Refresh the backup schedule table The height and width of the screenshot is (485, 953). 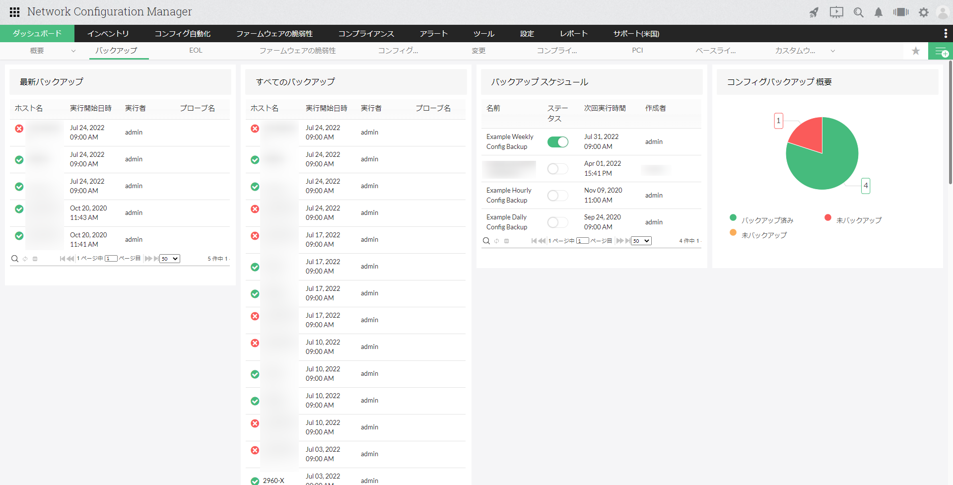coord(496,241)
